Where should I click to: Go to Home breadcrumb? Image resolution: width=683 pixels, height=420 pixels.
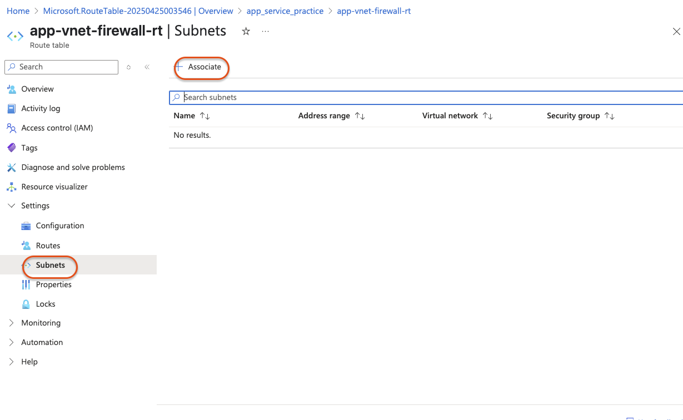pyautogui.click(x=18, y=11)
